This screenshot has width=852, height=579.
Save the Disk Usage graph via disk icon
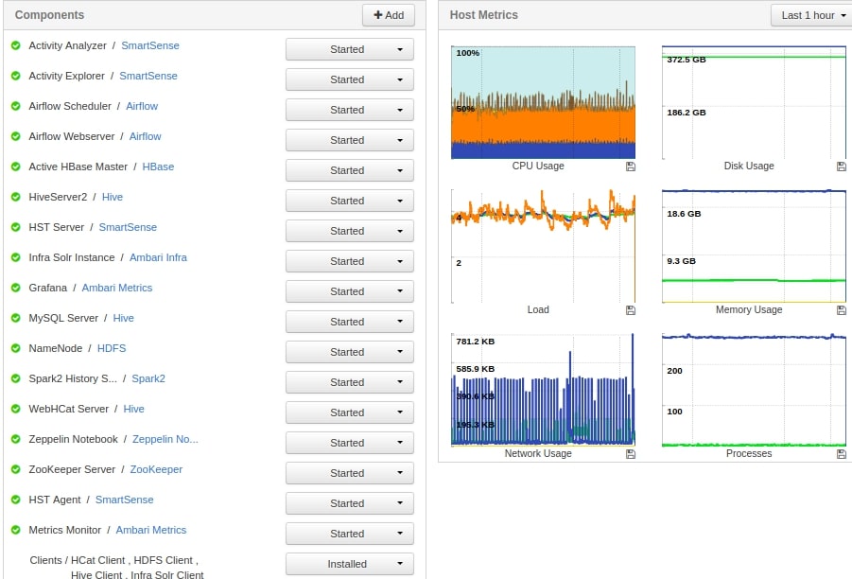(842, 167)
